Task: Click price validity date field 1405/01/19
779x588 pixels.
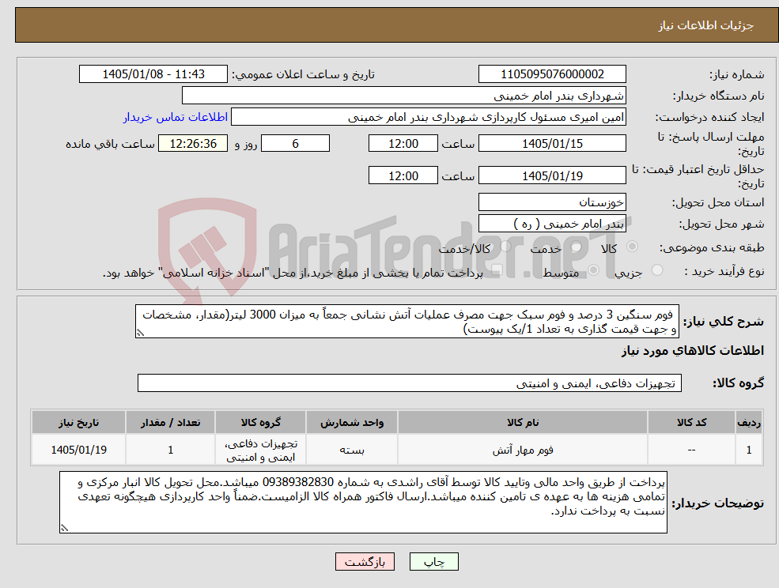Action: [552, 175]
